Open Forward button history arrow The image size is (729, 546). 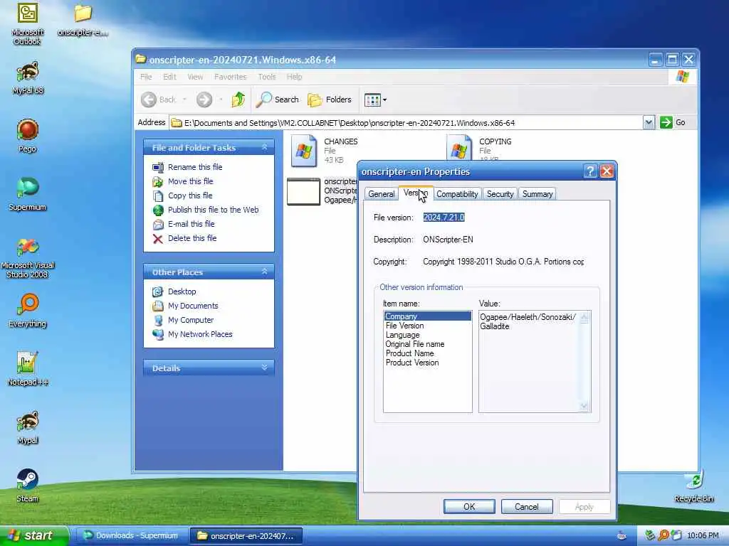point(221,100)
